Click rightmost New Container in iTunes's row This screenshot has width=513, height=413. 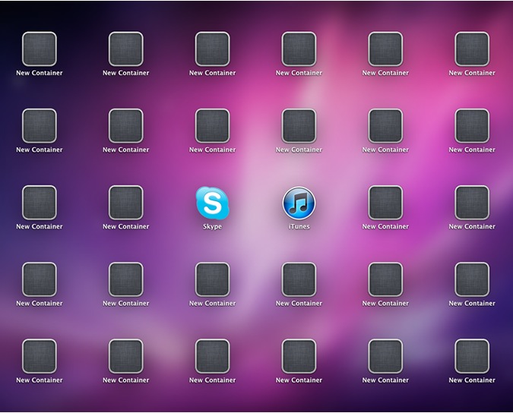(472, 203)
